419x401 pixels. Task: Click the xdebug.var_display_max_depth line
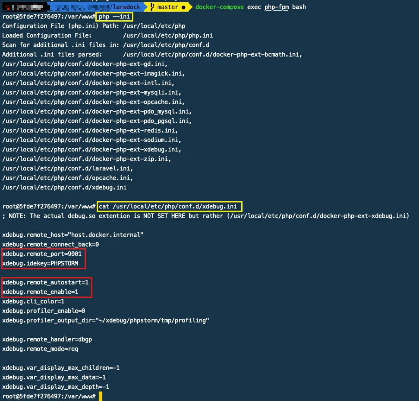coord(56,387)
